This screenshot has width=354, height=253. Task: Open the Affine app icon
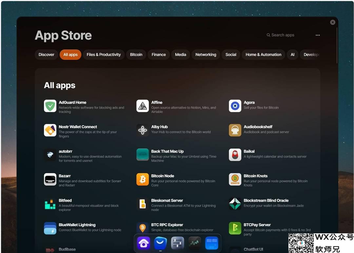tap(143, 106)
